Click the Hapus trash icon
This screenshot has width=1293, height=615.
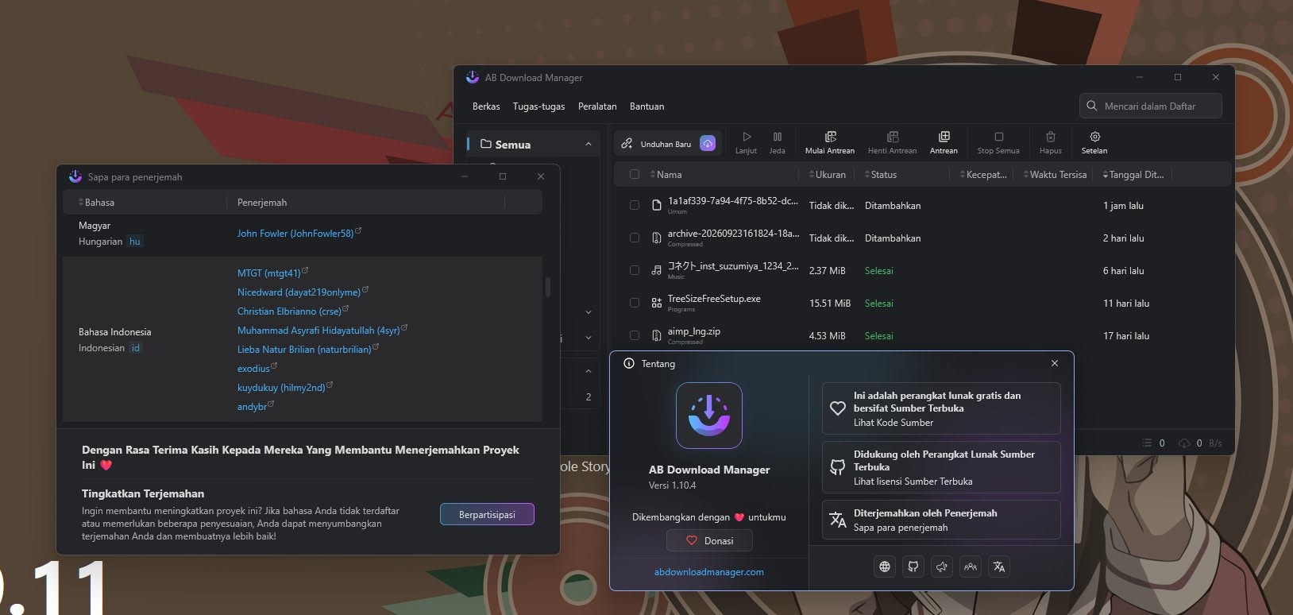(1050, 142)
